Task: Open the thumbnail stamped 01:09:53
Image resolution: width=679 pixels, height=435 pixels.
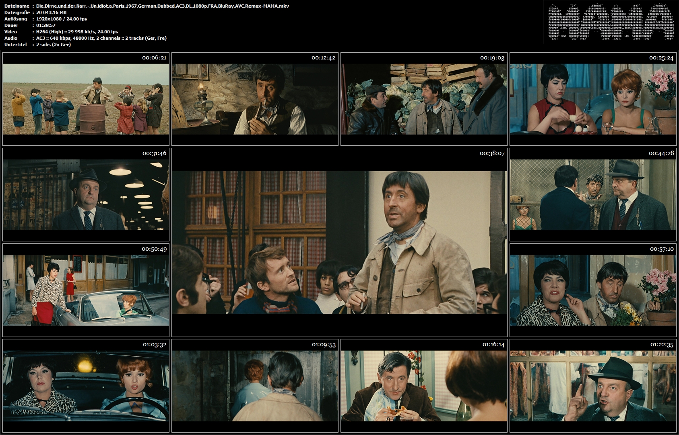Action: tap(255, 386)
